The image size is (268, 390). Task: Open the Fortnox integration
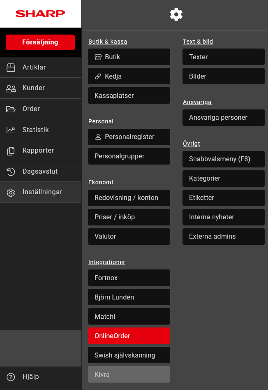[x=129, y=278]
